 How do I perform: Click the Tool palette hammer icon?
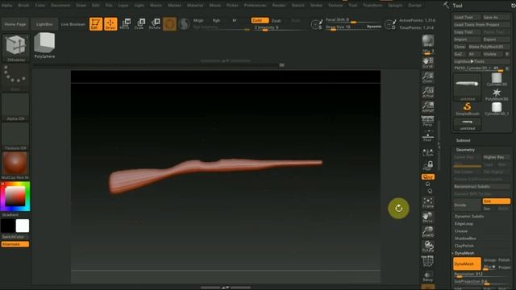coord(446,6)
